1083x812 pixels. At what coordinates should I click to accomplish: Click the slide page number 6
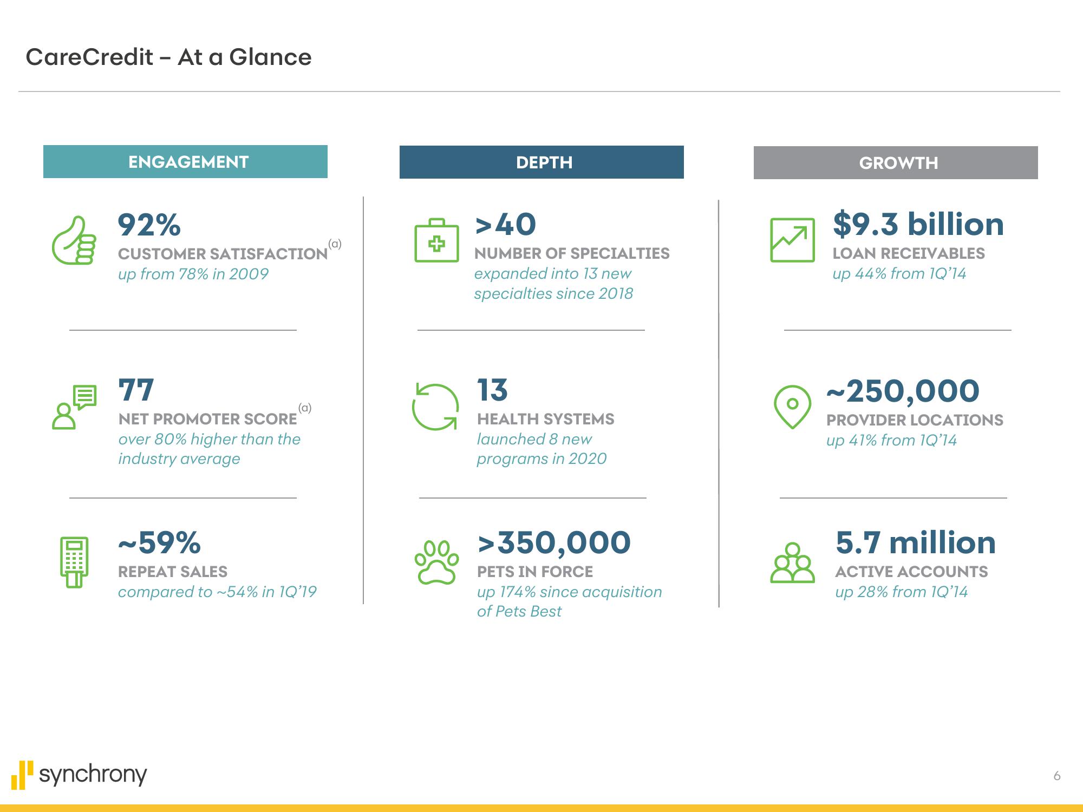(x=1057, y=776)
